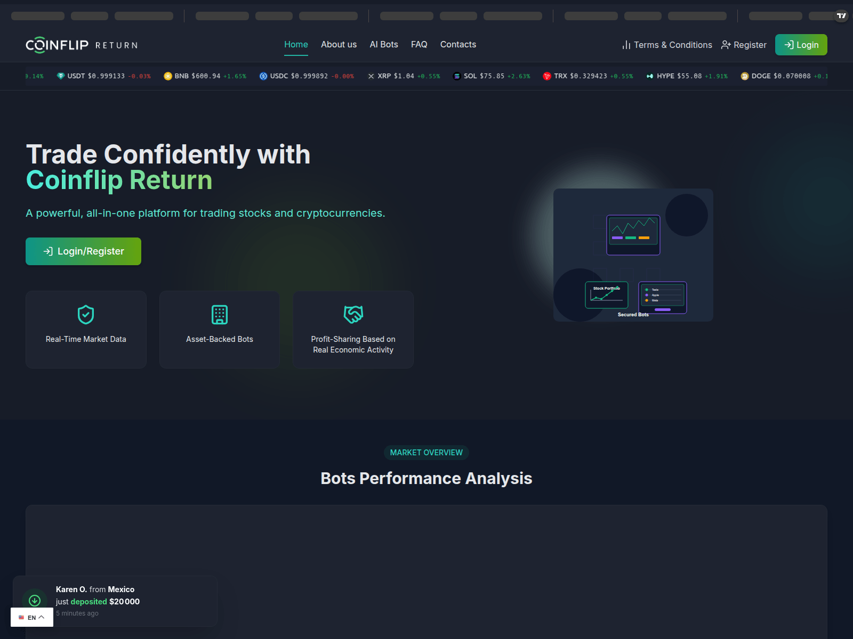The height and width of the screenshot is (639, 853).
Task: Open the AI Bots menu item
Action: click(x=384, y=45)
